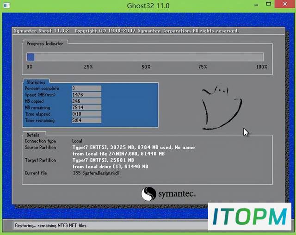Click the 'Connection type' label
The image size is (296, 235).
click(x=40, y=141)
